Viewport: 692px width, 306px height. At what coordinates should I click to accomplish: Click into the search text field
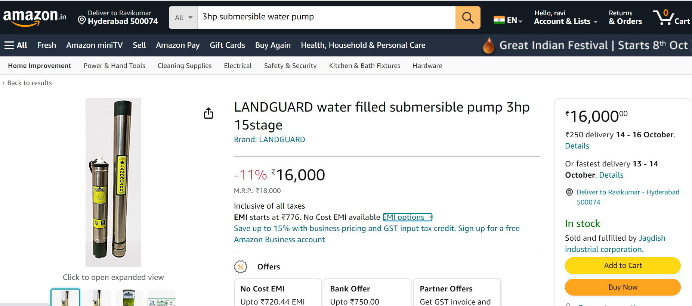pos(326,18)
